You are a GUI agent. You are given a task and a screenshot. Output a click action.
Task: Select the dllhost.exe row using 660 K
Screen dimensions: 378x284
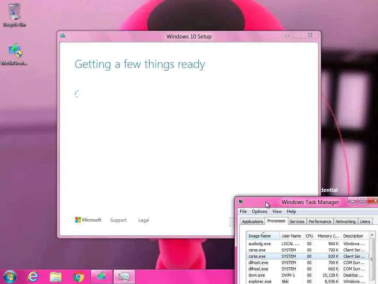pyautogui.click(x=307, y=269)
